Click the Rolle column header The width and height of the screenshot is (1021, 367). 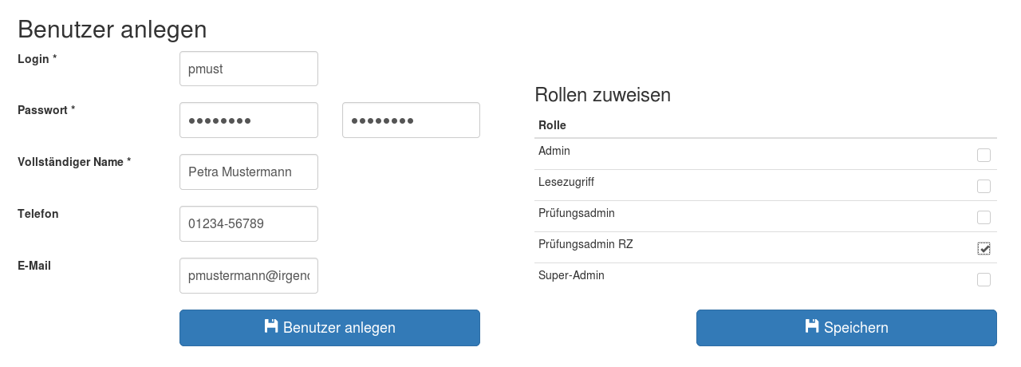pyautogui.click(x=552, y=125)
